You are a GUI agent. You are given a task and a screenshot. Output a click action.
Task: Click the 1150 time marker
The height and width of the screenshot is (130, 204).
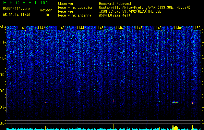[x=197, y=28]
